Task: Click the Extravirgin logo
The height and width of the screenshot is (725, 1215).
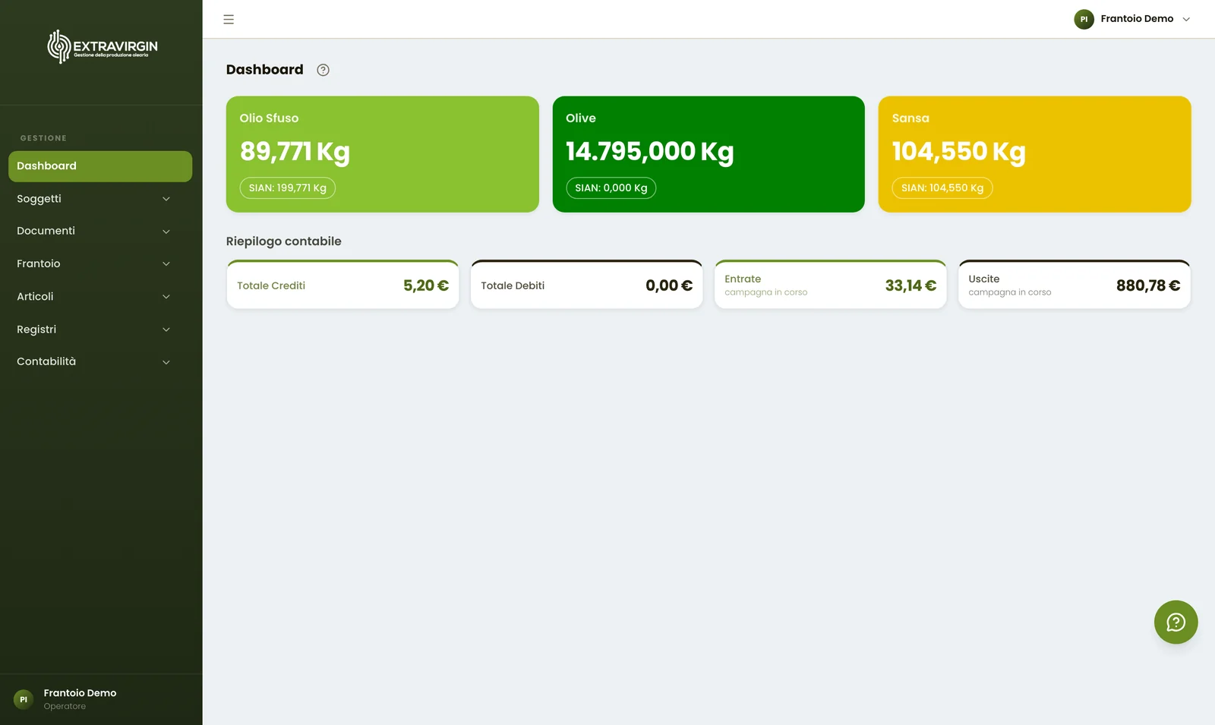Action: click(x=103, y=47)
